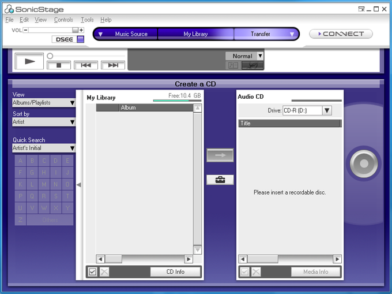392x294 pixels.
Task: Click the Title column header
Action: pyautogui.click(x=289, y=123)
